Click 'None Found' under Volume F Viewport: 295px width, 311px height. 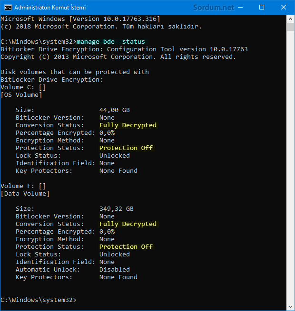coord(118,277)
